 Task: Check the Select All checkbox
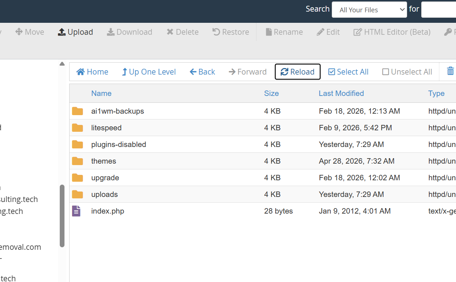(x=331, y=72)
